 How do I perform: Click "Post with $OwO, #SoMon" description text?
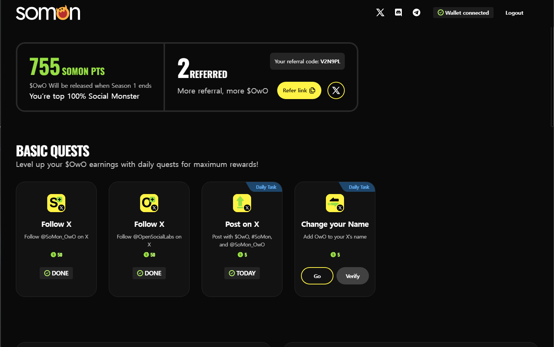click(242, 240)
